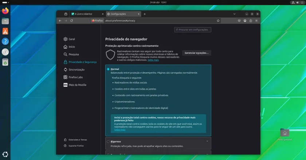Click the power icon in the top bar
This screenshot has height=160, width=306.
[x=302, y=3]
